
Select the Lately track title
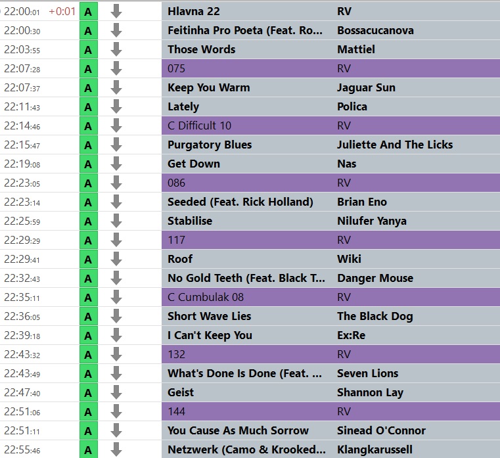click(x=183, y=107)
